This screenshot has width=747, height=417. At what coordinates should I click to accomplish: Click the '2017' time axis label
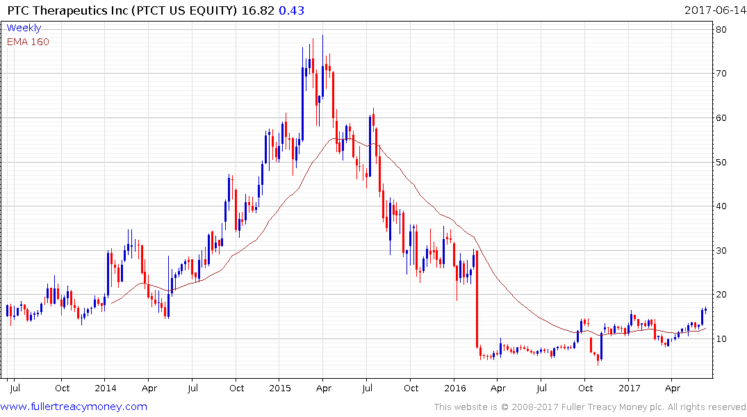point(630,388)
